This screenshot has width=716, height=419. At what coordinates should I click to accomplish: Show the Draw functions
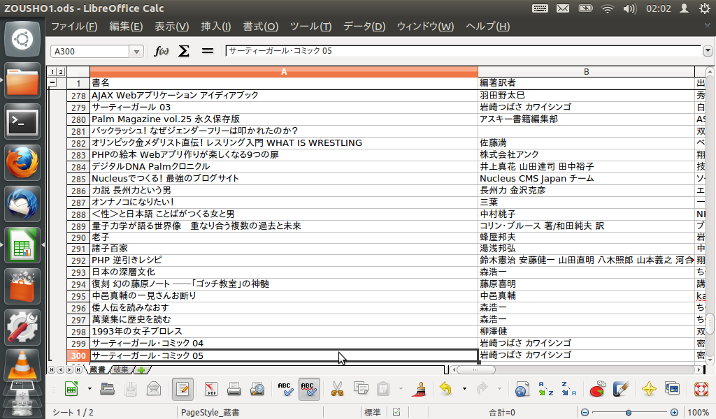click(621, 389)
